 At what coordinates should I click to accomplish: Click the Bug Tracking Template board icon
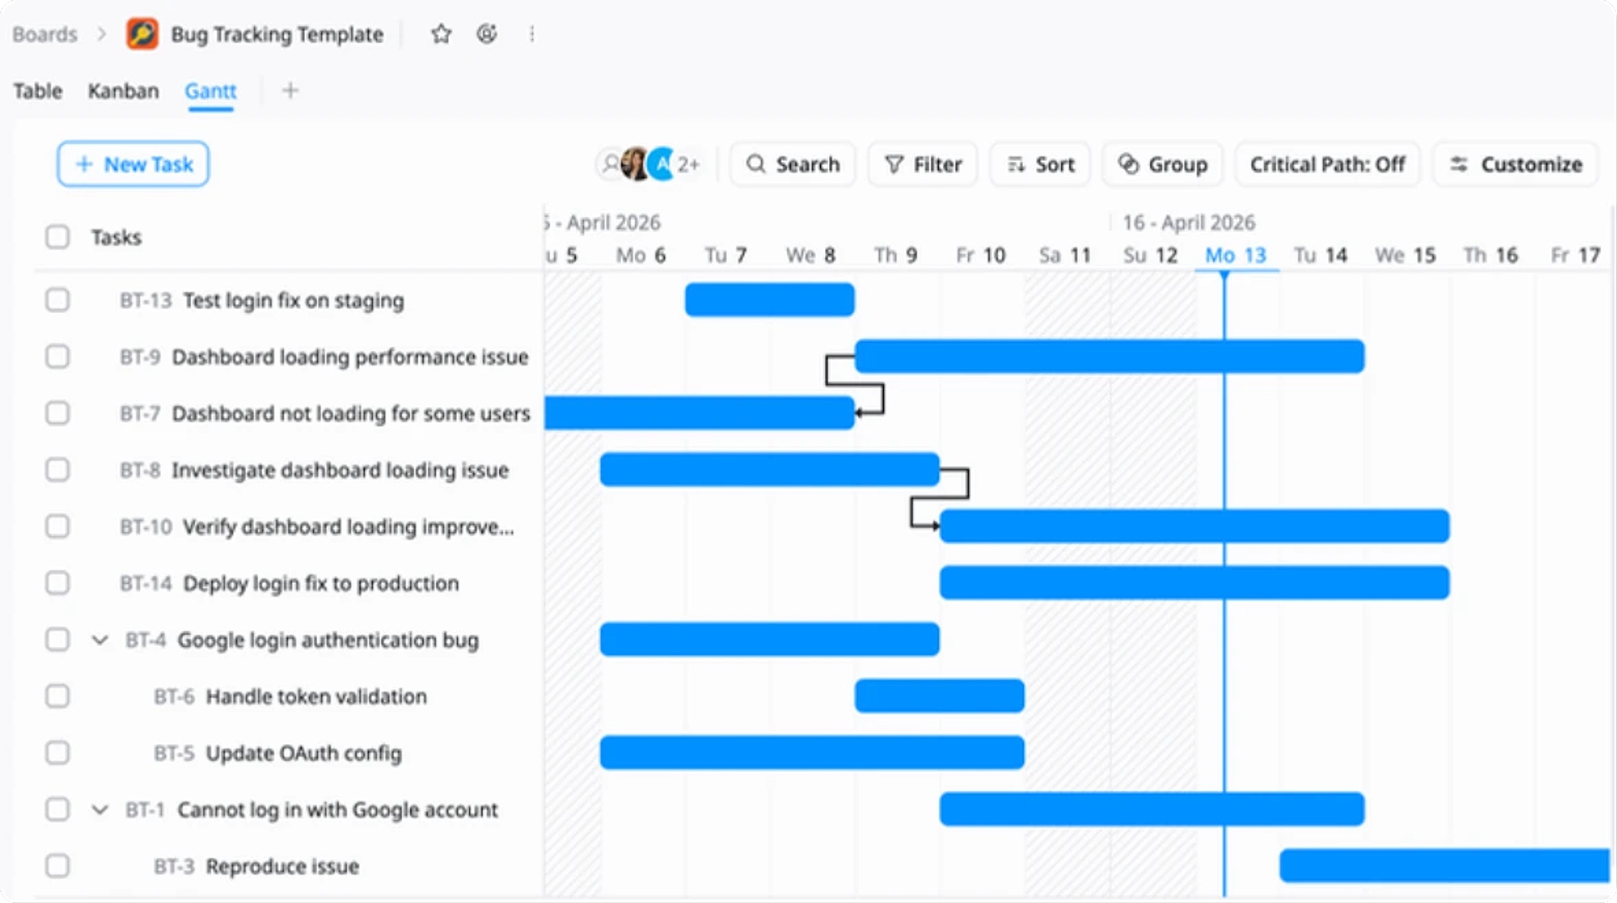[143, 34]
